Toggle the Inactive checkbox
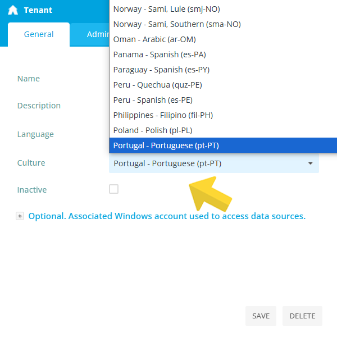The width and height of the screenshot is (337, 337). [x=113, y=189]
